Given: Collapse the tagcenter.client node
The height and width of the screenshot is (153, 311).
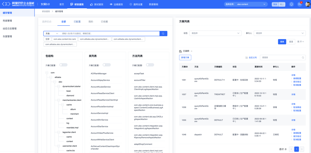Looking at the screenshot, I should tap(58, 132).
